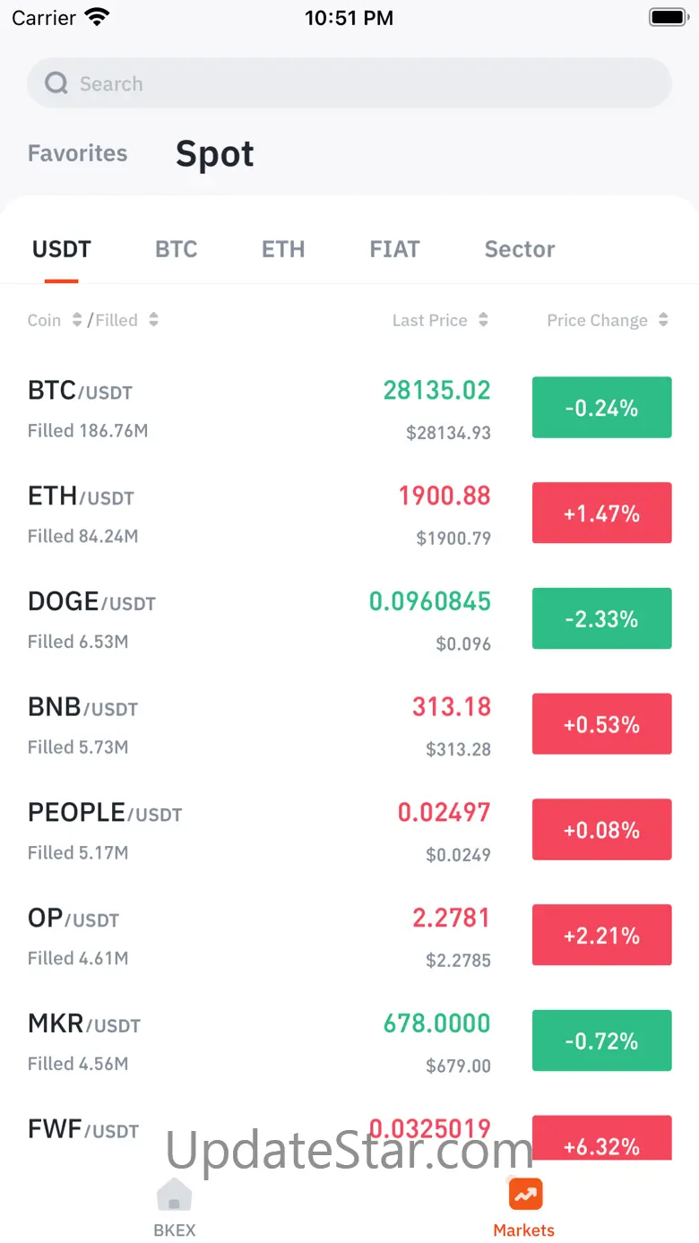
Task: Select the Spot heading tab
Action: coord(214,154)
